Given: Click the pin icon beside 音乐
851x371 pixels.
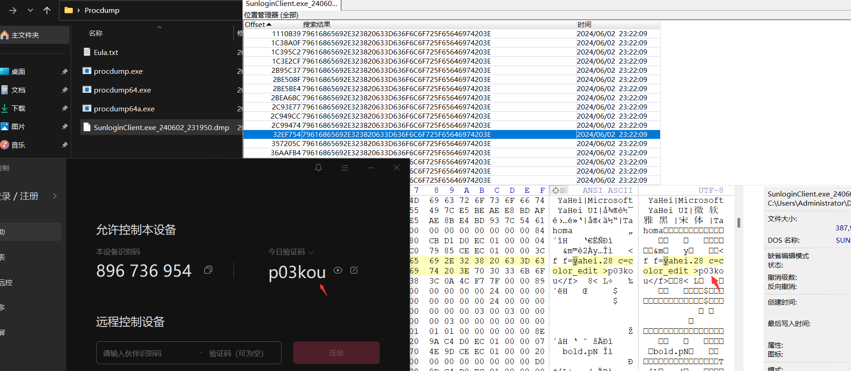Looking at the screenshot, I should point(65,145).
